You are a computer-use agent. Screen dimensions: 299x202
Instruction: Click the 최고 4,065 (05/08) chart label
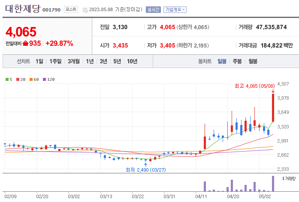pos(255,86)
